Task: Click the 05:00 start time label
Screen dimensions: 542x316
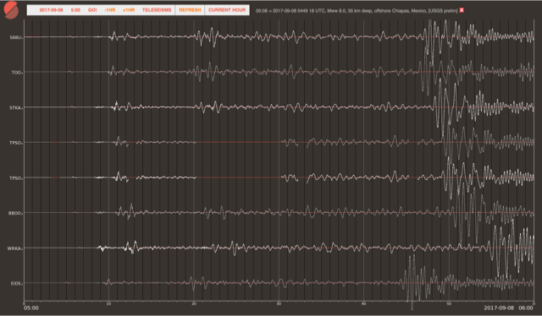Action: (x=31, y=308)
